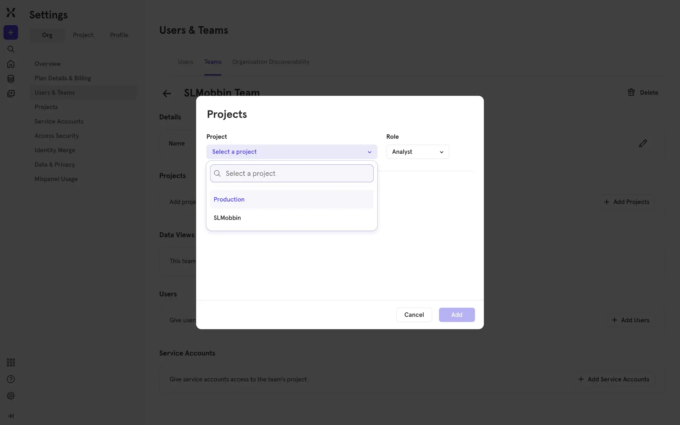Go to home via sidebar house icon
The image size is (680, 425).
point(11,64)
